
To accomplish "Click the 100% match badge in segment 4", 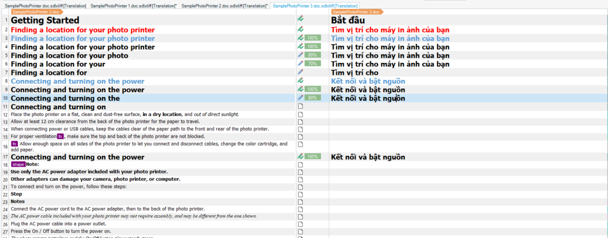I will (x=313, y=46).
